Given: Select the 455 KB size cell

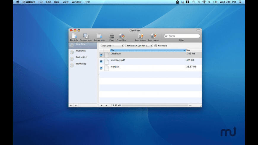Looking at the screenshot, I should coord(190,60).
